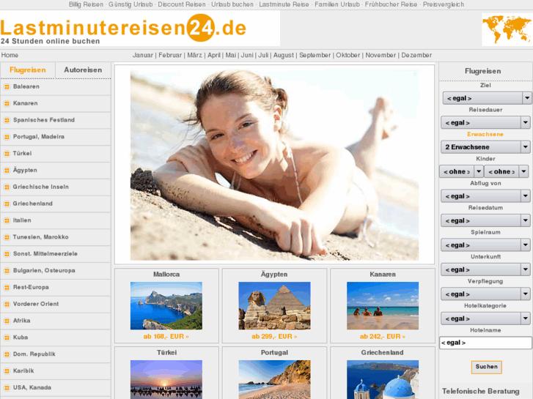
Task: Click the arrow icon beside Bulgarien, Osteuropa
Action: click(7, 271)
